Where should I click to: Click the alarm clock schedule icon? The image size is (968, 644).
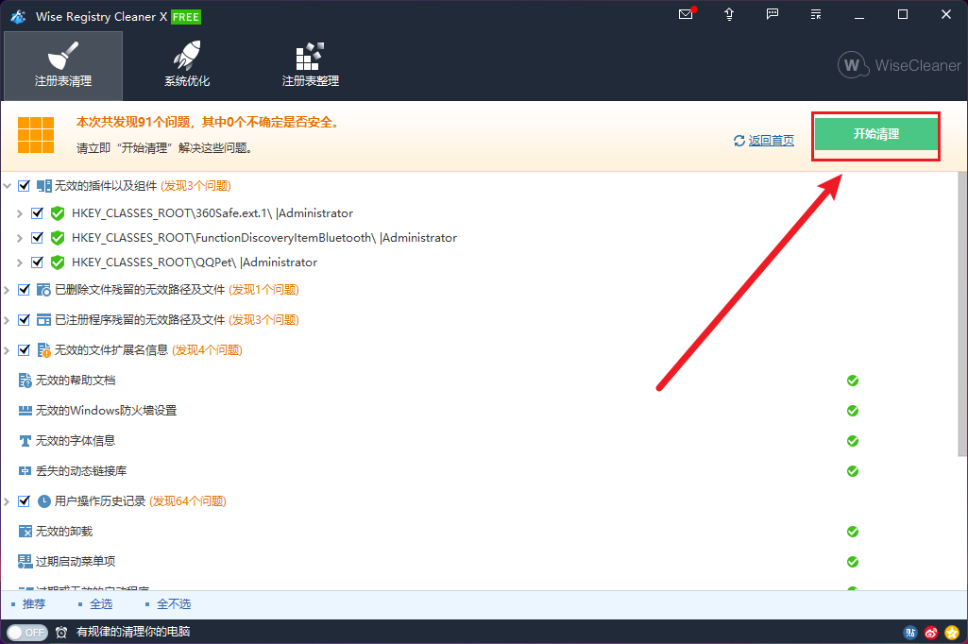61,633
